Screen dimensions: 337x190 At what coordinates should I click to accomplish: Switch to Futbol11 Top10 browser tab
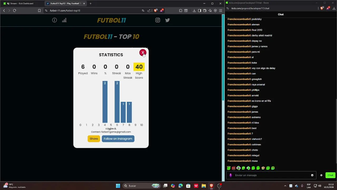click(x=65, y=3)
